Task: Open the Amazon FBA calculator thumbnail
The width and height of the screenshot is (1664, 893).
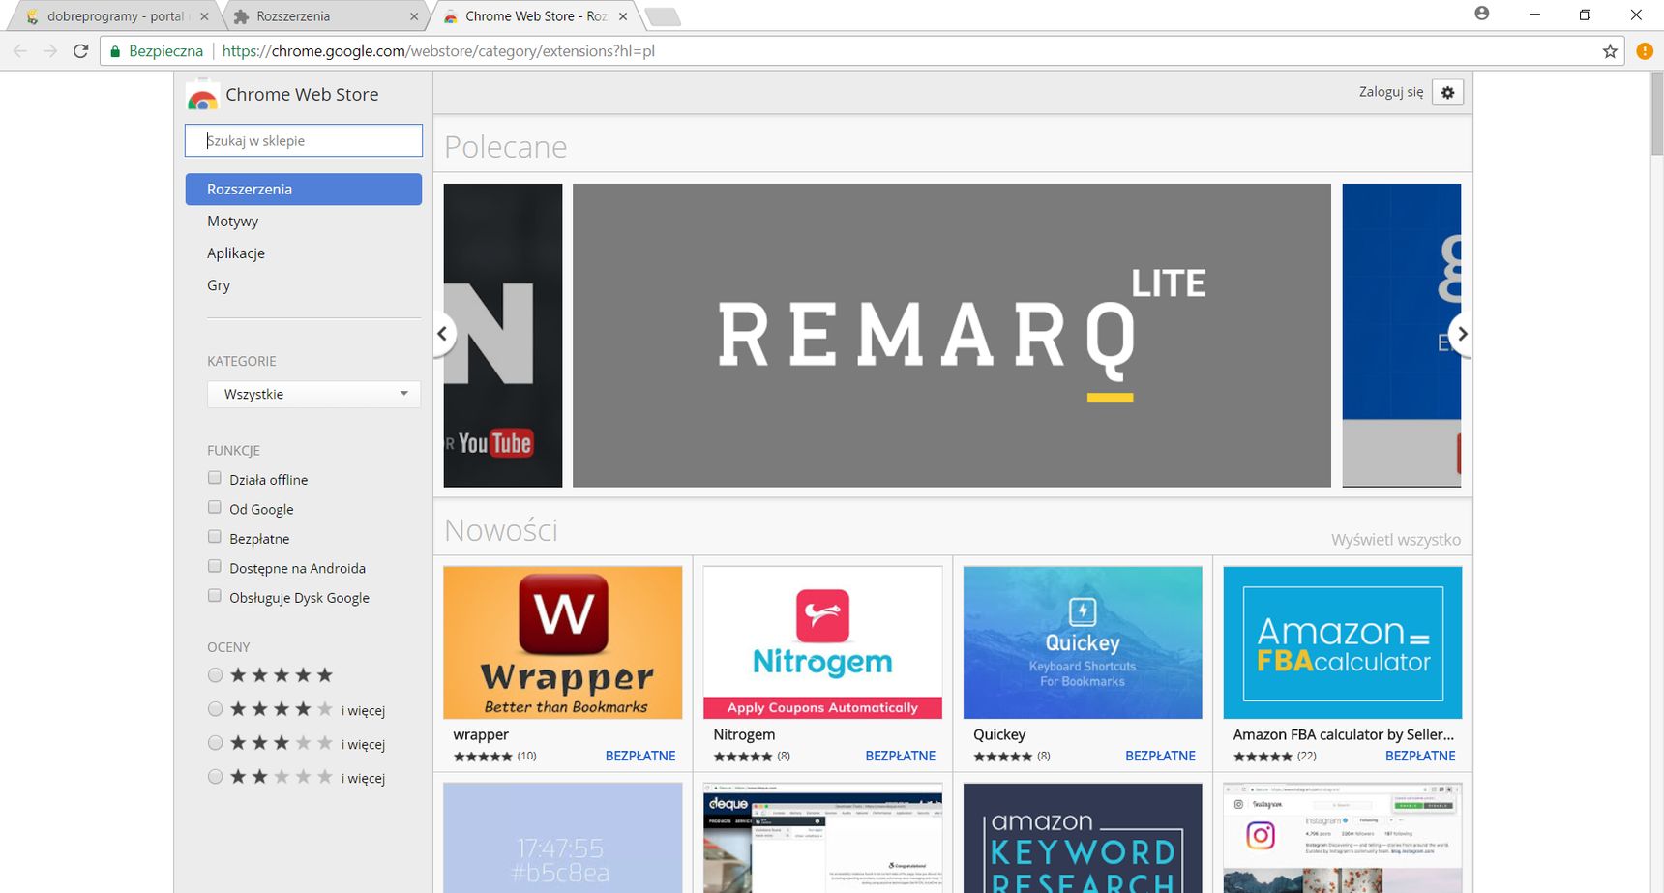Action: pos(1343,642)
